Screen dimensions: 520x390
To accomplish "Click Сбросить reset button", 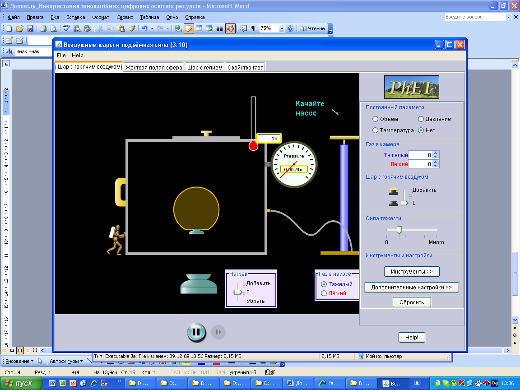I will click(412, 302).
